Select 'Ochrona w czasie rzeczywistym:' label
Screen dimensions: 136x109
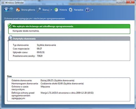[x=20, y=88]
